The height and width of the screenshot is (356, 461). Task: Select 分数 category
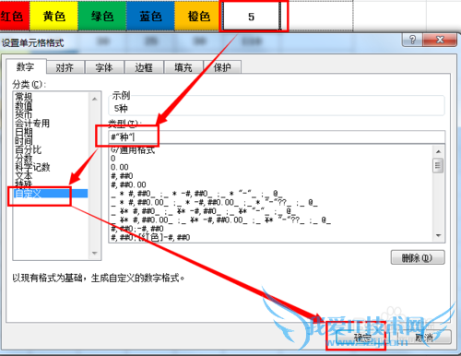[x=24, y=159]
